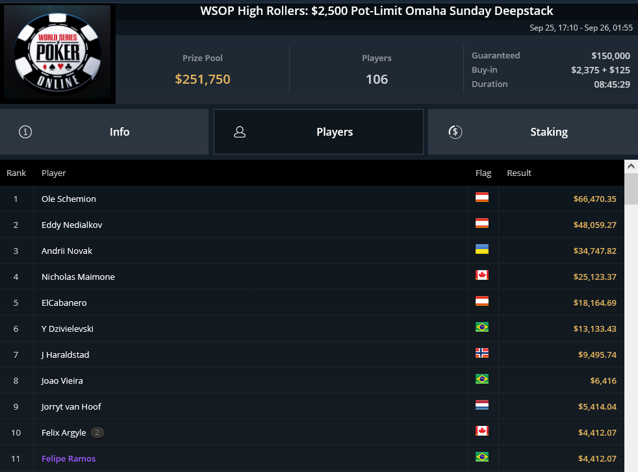Click result $25,123.37
This screenshot has height=472, width=638.
(595, 277)
